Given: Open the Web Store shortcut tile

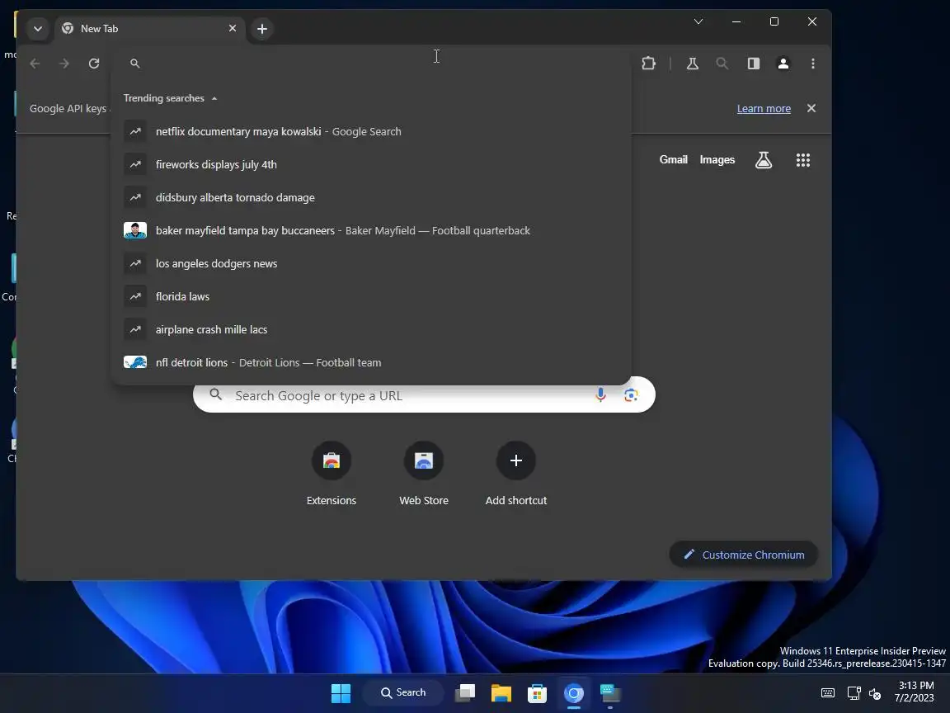Looking at the screenshot, I should click(x=424, y=475).
